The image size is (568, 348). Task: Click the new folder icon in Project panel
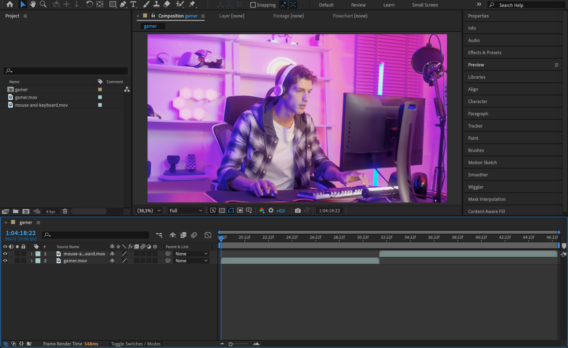(x=16, y=211)
